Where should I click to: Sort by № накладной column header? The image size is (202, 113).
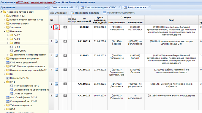[84, 20]
